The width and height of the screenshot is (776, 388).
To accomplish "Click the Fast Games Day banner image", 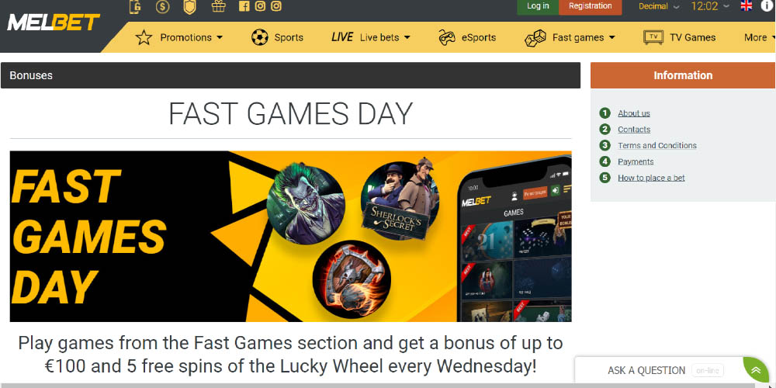I will point(290,236).
